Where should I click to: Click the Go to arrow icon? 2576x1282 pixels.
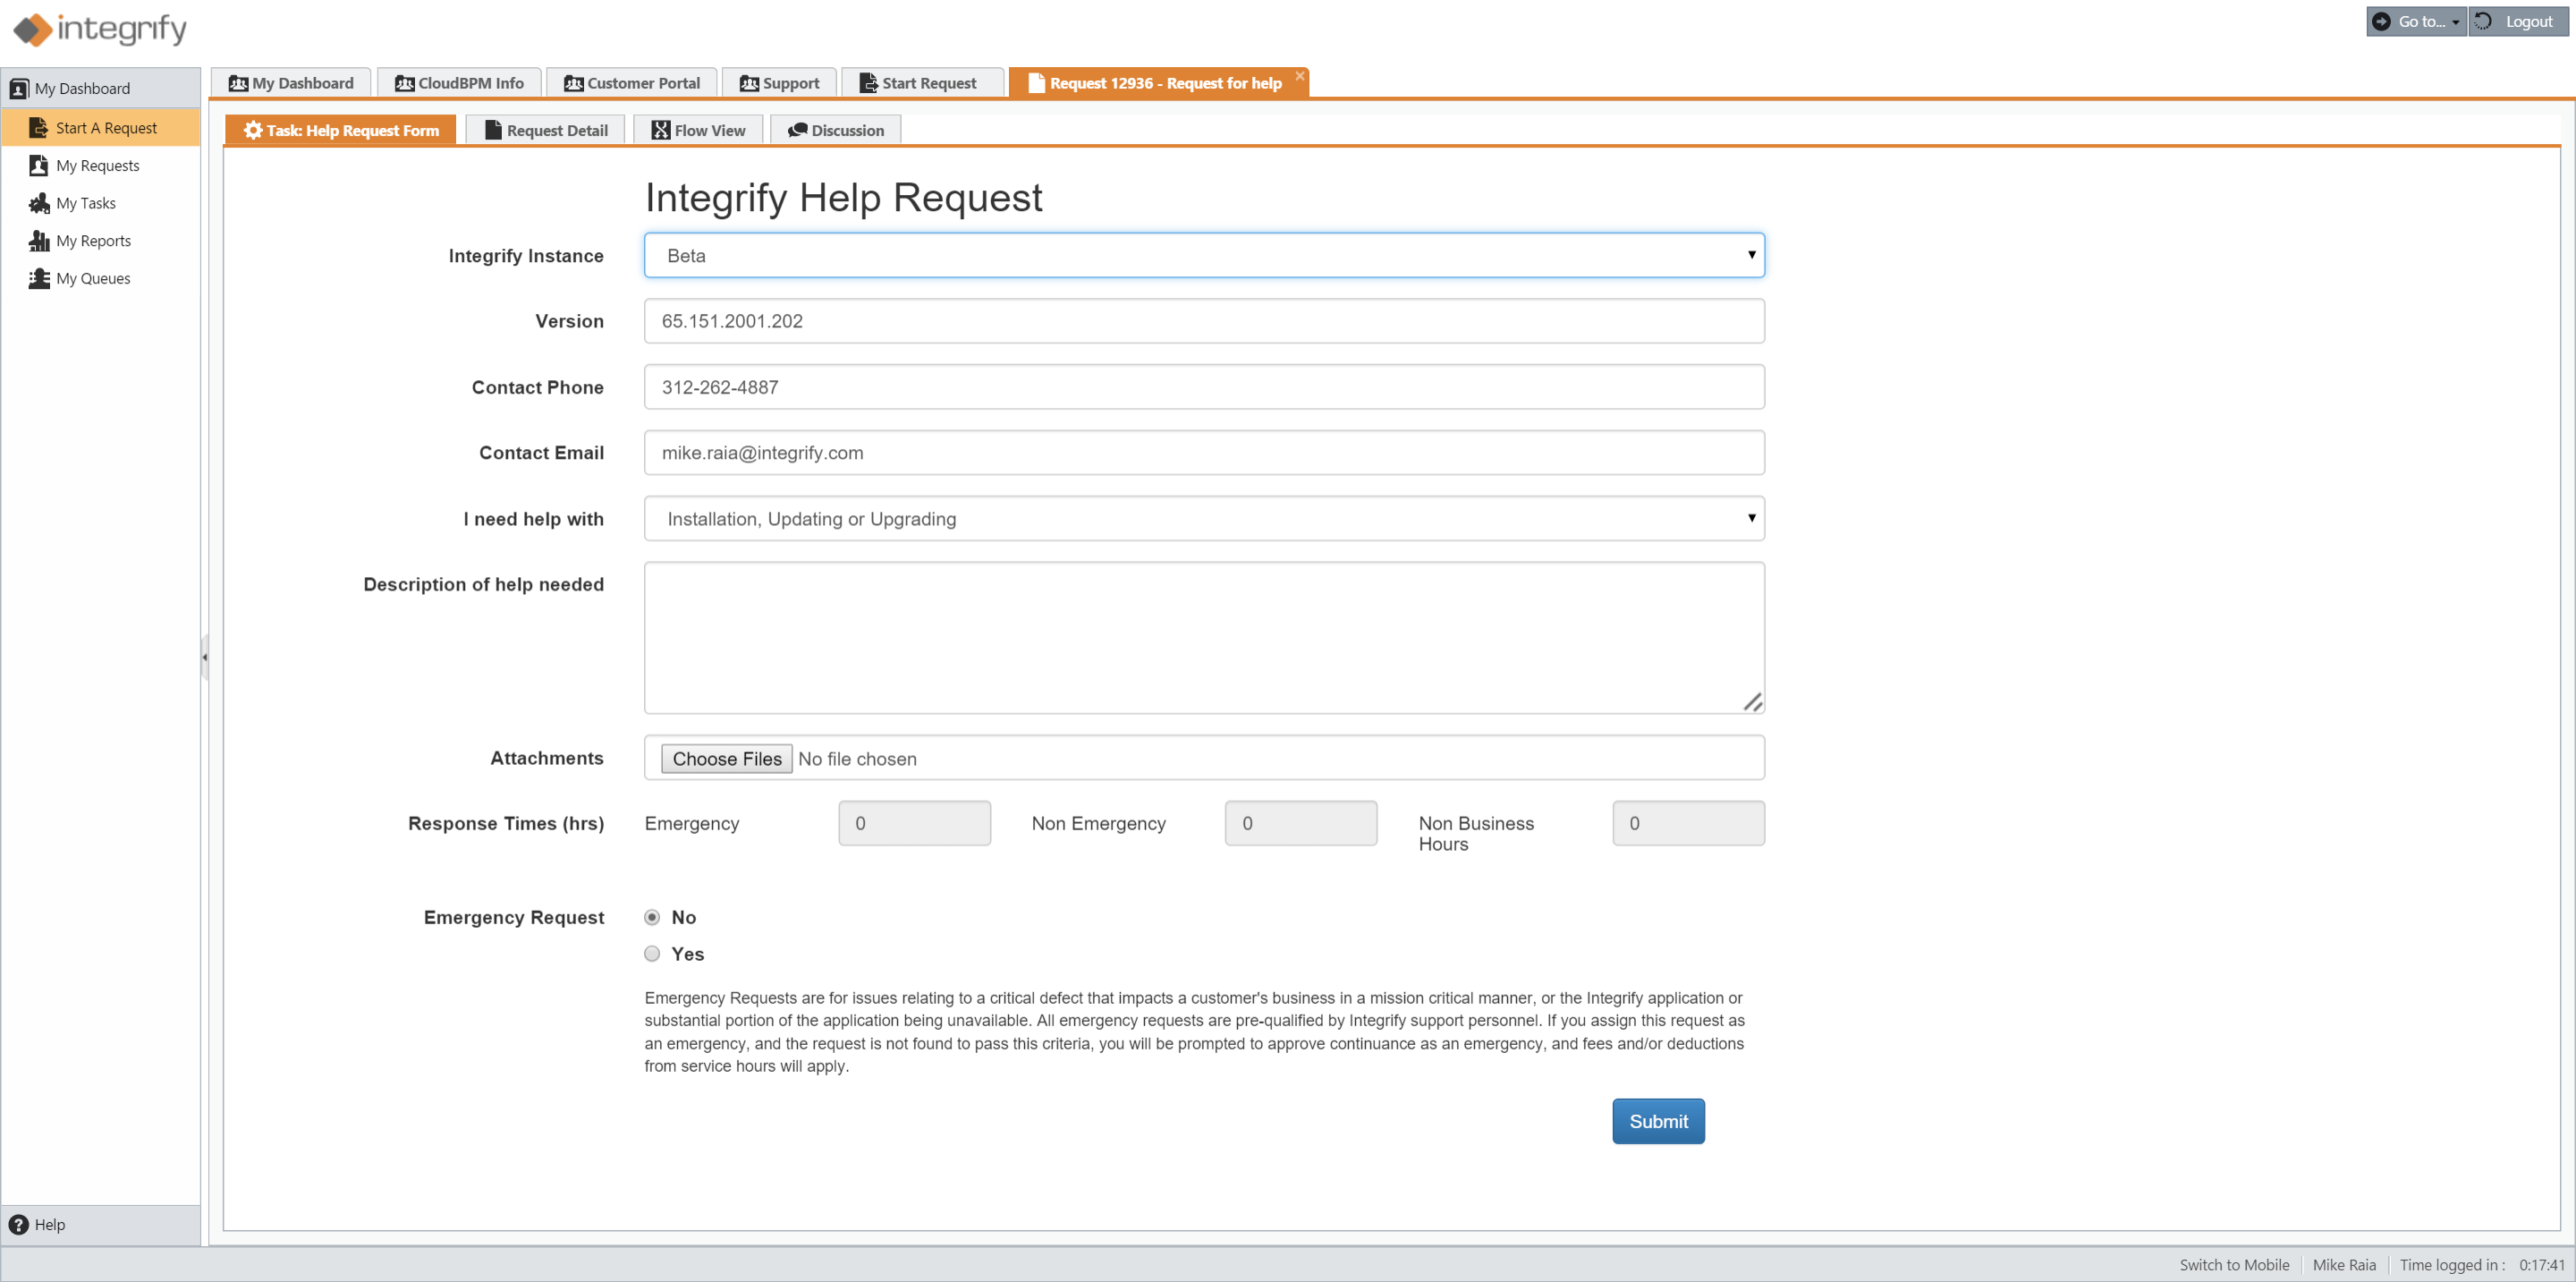[2382, 21]
